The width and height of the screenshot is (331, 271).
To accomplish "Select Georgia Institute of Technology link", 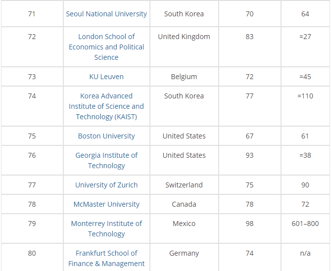I will [106, 160].
